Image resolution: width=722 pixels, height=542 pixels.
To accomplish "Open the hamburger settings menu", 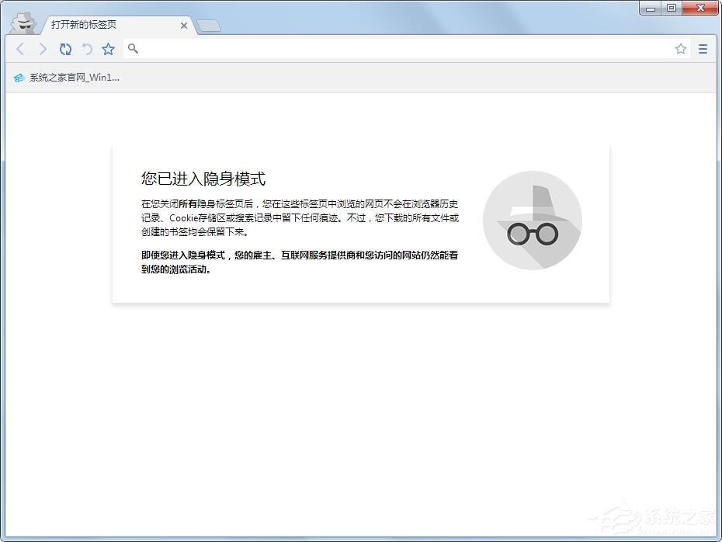I will click(703, 48).
